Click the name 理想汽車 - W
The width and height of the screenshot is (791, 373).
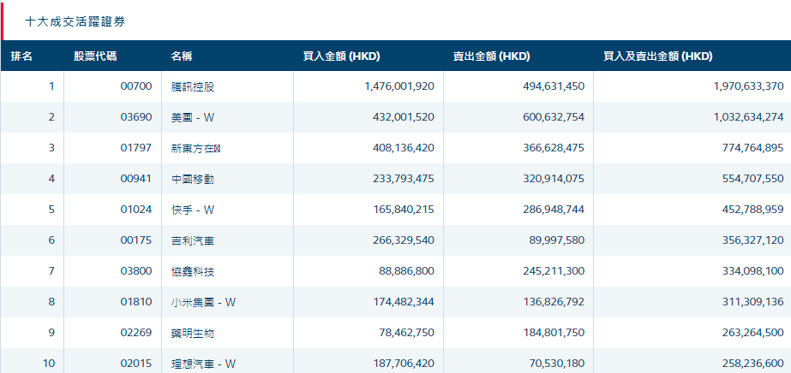tap(203, 364)
